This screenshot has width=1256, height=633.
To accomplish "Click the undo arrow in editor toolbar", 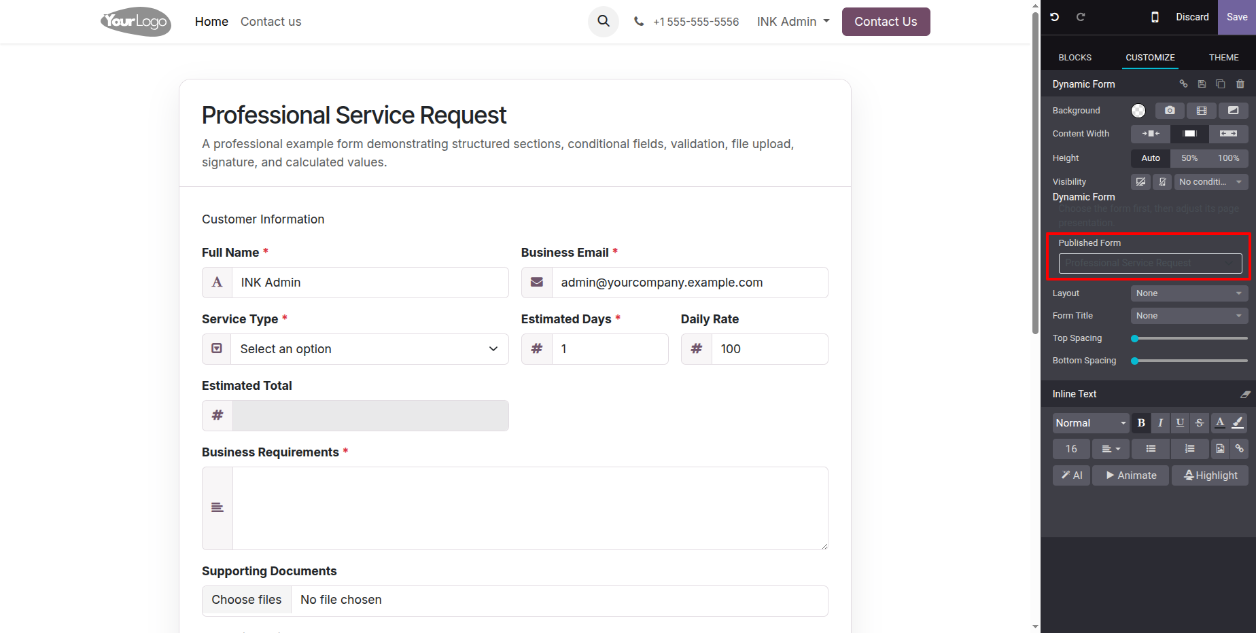I will pyautogui.click(x=1055, y=17).
